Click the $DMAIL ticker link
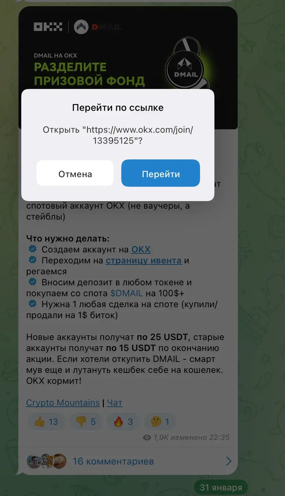Screen dimensions: 285x496 (x=126, y=293)
